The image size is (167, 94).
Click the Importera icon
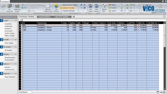tap(144, 5)
